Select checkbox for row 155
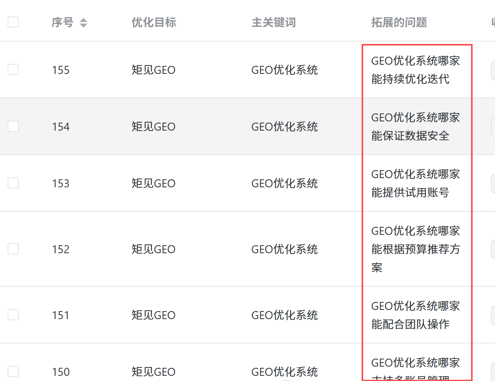The width and height of the screenshot is (495, 381). coord(13,69)
